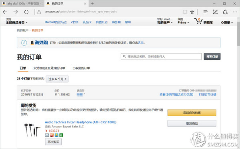Click the 搜索订单 button
This screenshot has height=149, width=240.
click(212, 57)
